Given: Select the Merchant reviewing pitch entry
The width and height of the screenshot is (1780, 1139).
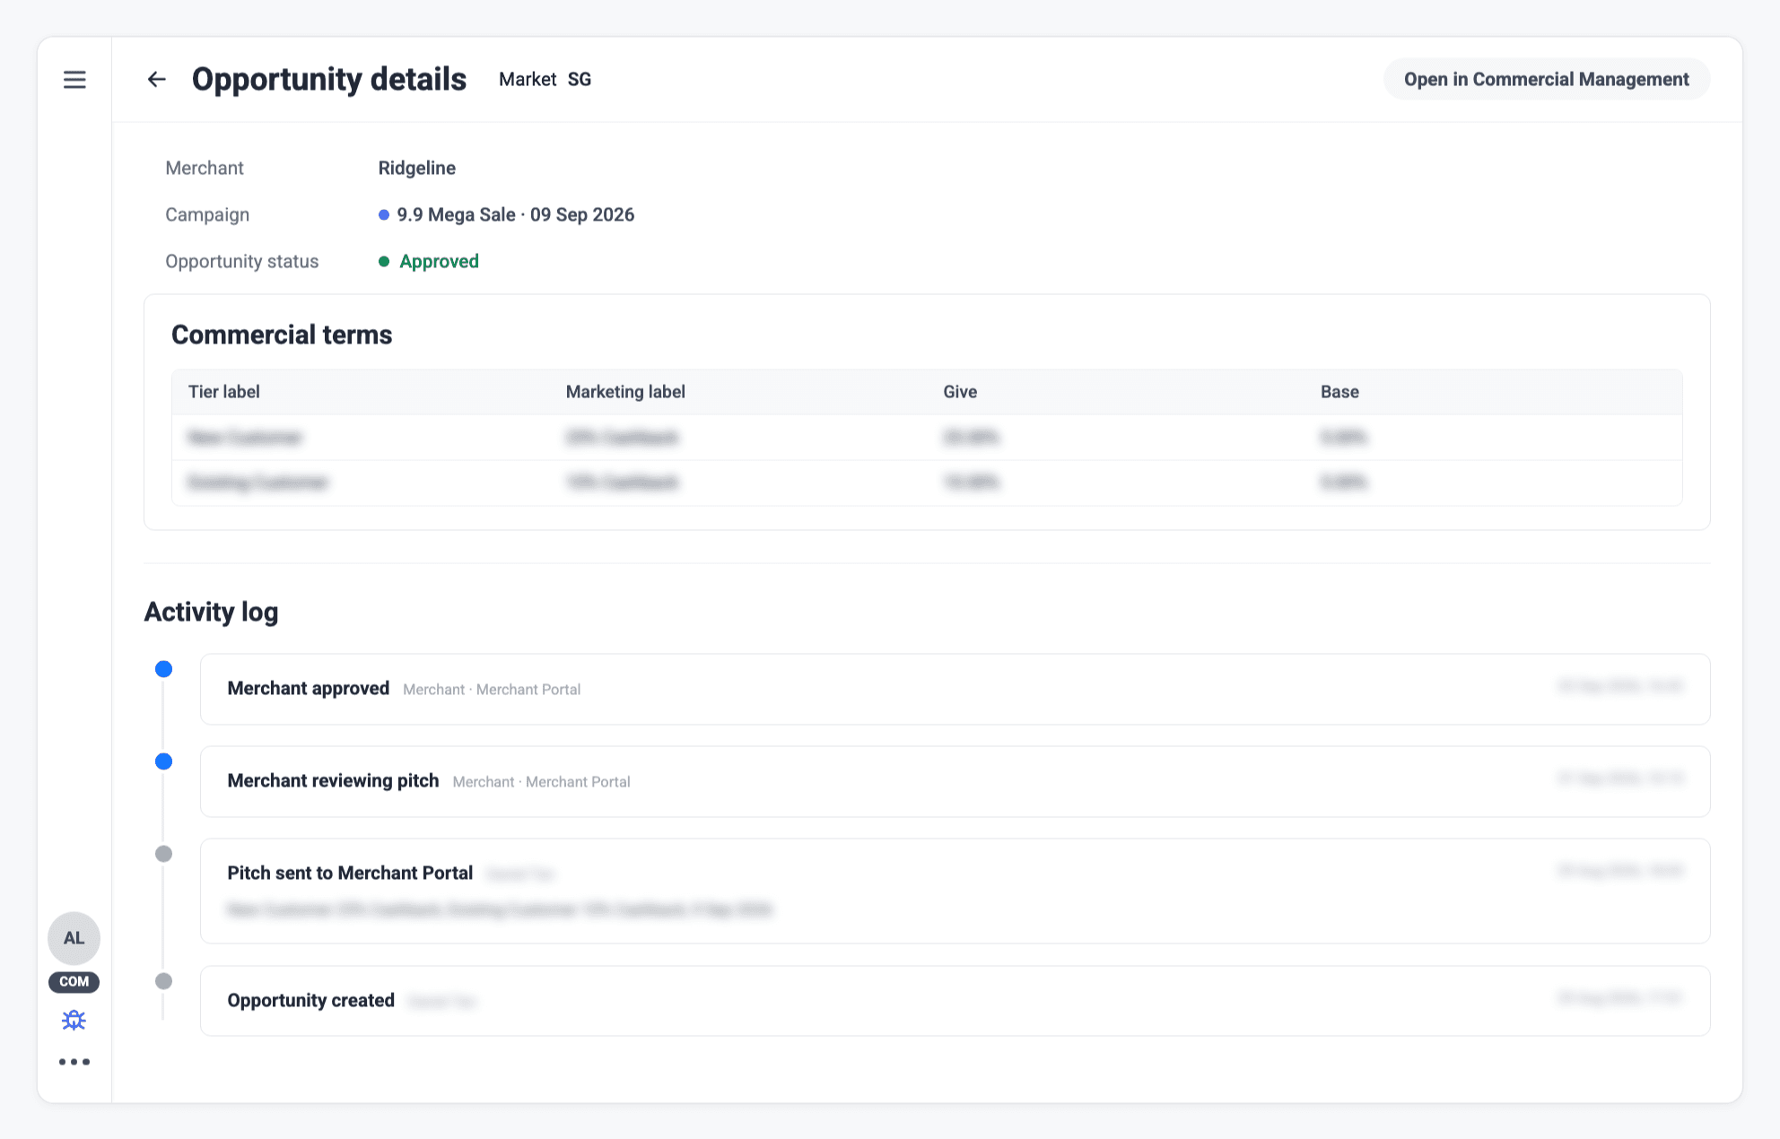Looking at the screenshot, I should 955,781.
